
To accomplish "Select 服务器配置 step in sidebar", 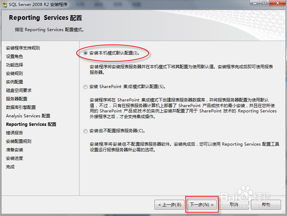I will tap(17, 99).
